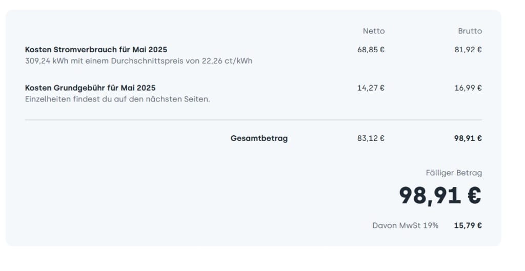The image size is (525, 271).
Task: Click the 81,92 € gross electricity cost
Action: pos(468,50)
